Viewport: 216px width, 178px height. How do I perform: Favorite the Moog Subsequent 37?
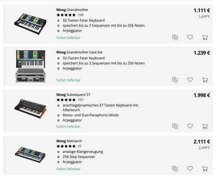click(x=190, y=126)
